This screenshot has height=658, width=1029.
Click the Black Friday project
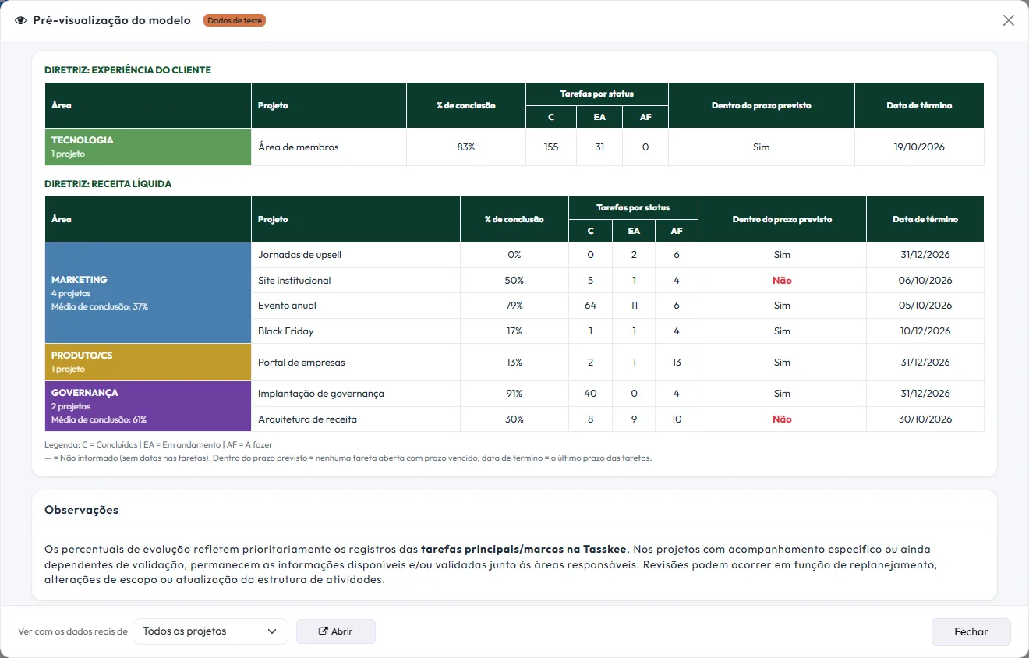click(286, 331)
